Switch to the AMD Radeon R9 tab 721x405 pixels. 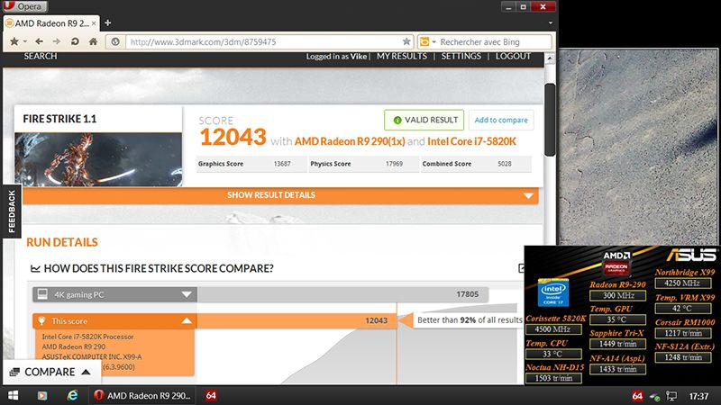(50, 23)
